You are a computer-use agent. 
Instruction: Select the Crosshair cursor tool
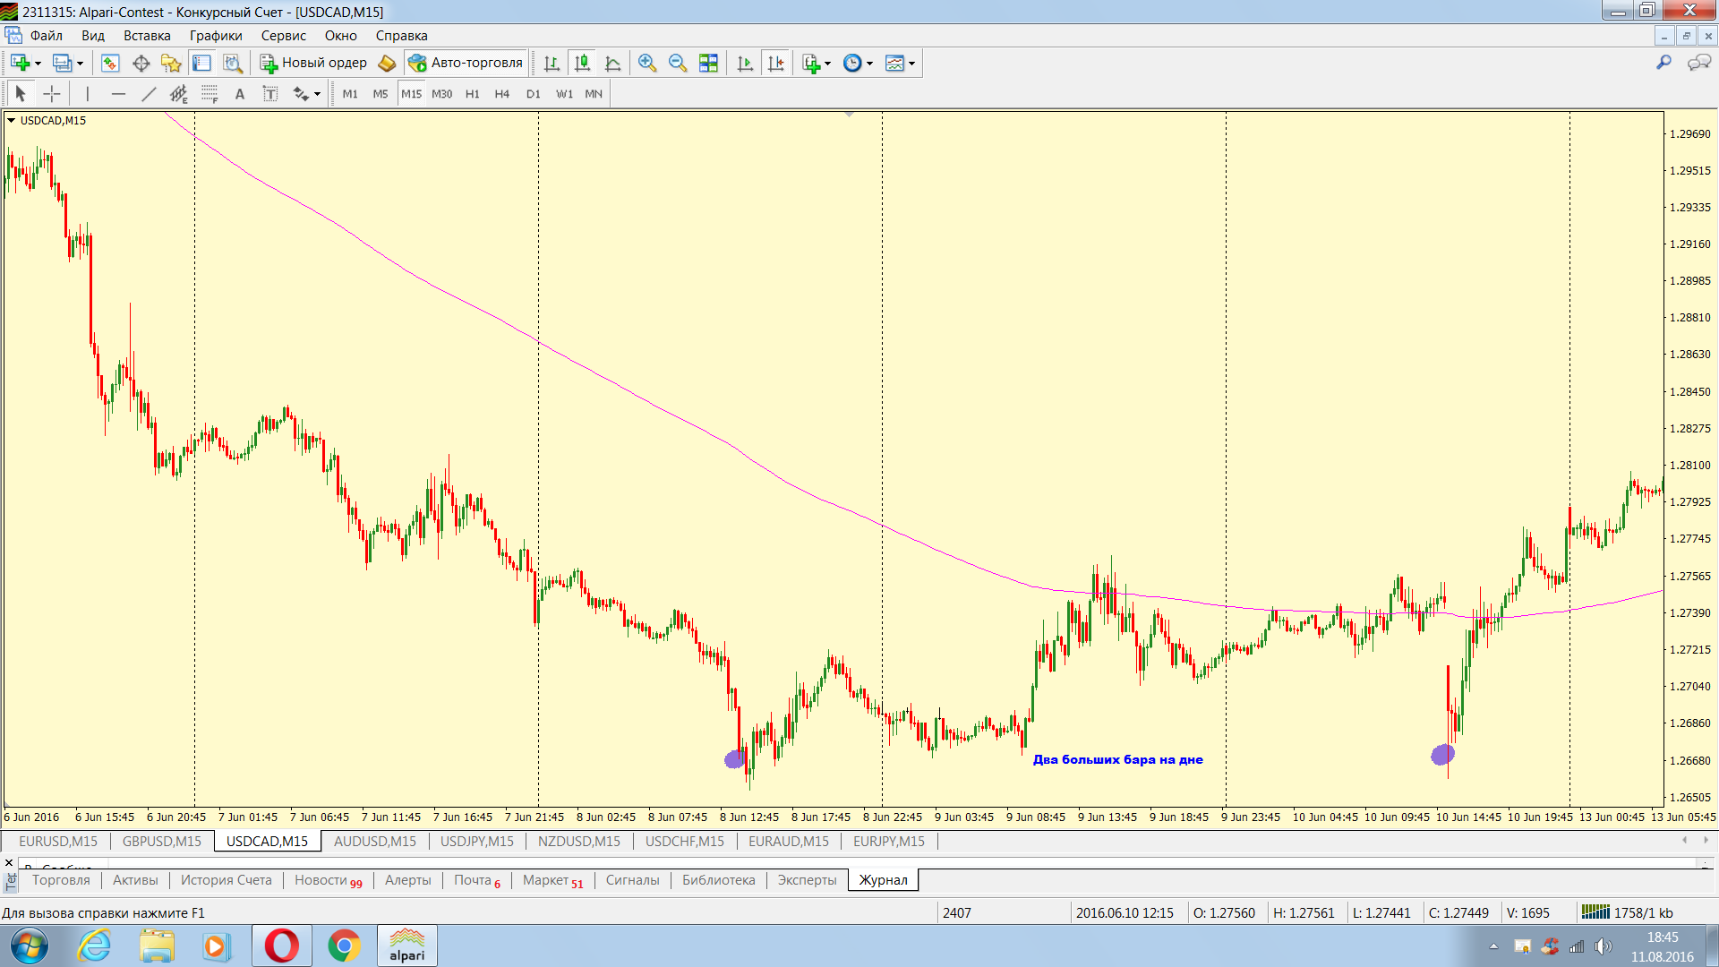click(x=52, y=94)
